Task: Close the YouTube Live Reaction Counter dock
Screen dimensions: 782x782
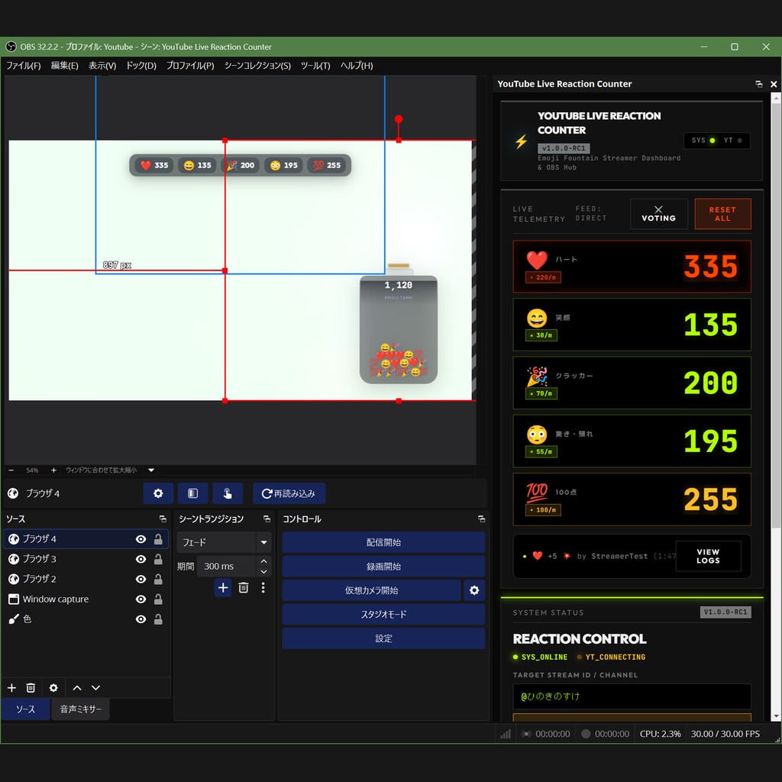Action: coord(774,84)
